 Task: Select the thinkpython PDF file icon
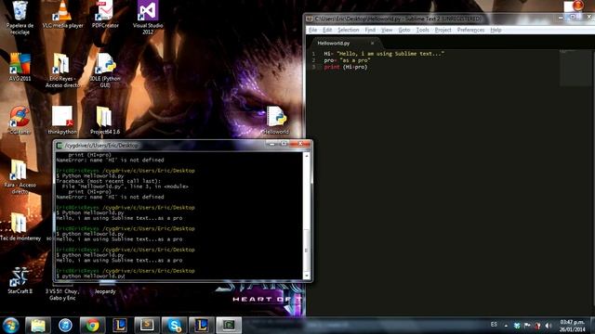[x=62, y=121]
